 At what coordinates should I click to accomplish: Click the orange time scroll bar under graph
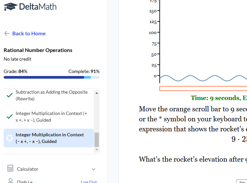(203, 88)
